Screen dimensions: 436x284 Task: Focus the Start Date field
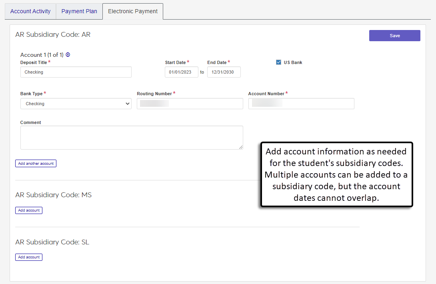tap(181, 72)
